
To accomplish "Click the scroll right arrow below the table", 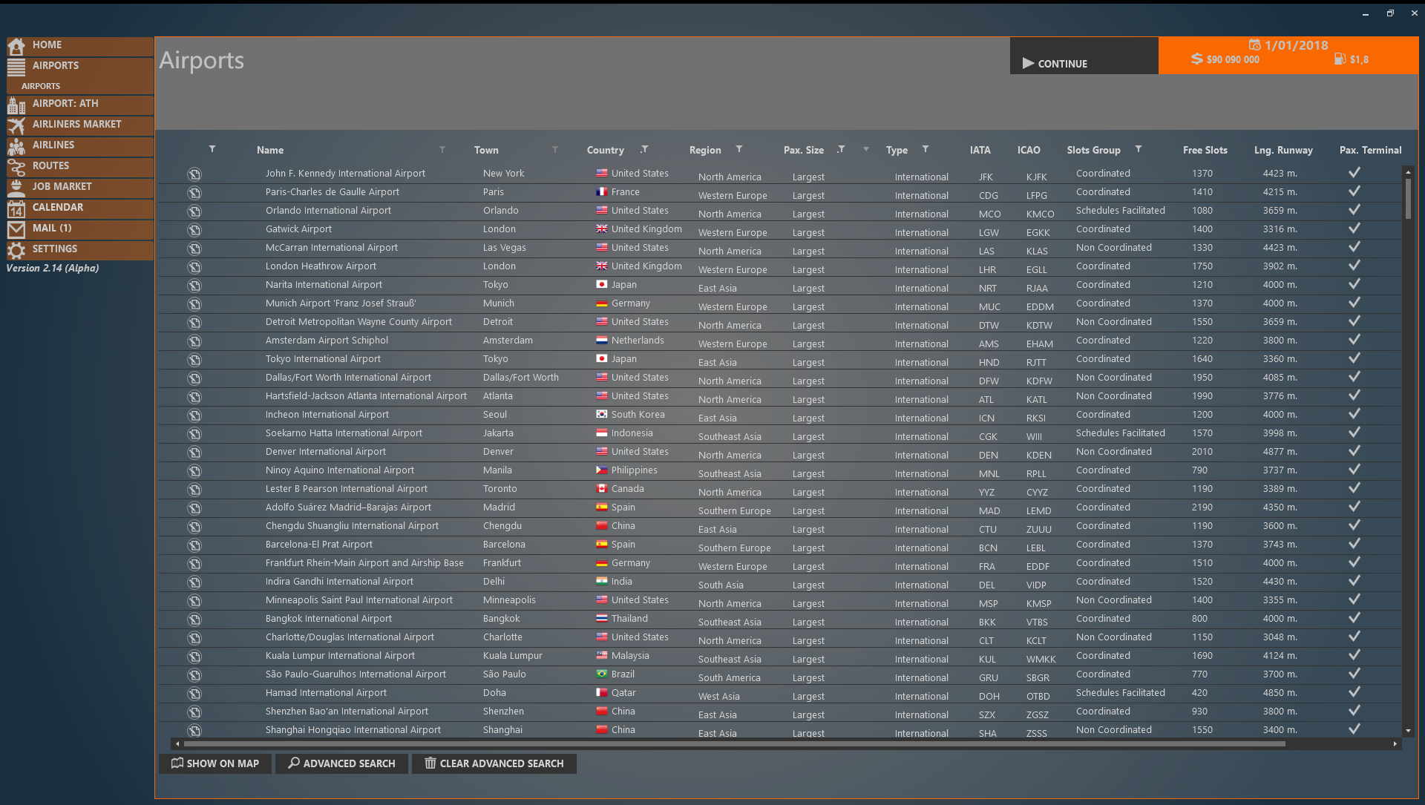I will click(1395, 743).
